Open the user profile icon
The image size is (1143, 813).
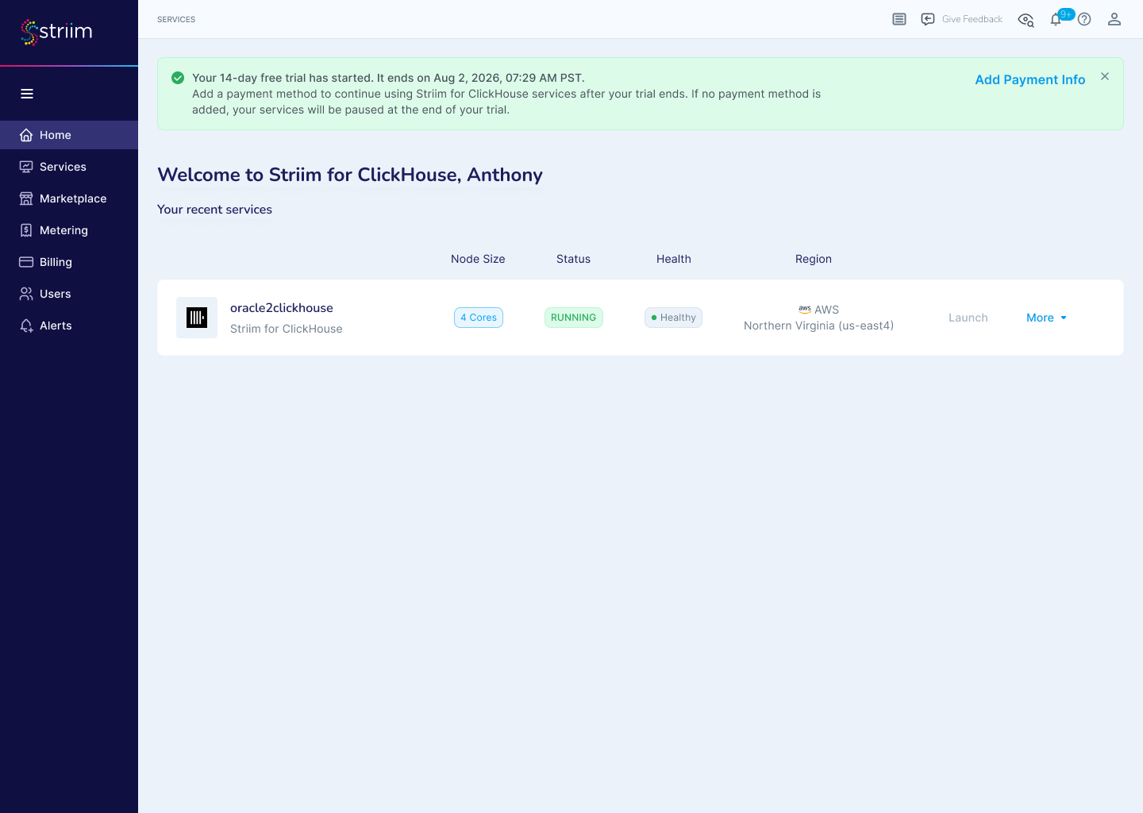tap(1114, 19)
